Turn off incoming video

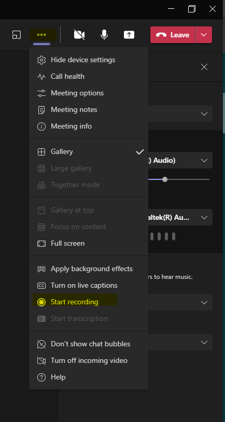point(89,361)
